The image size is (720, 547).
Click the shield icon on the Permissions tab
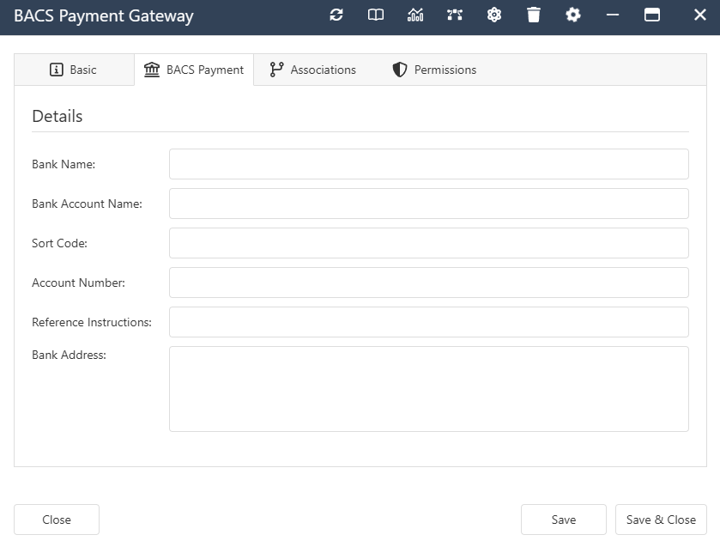399,70
